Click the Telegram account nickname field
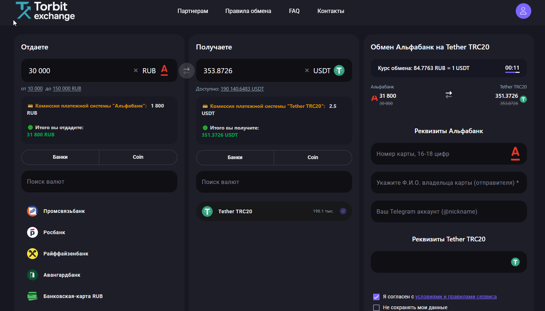The width and height of the screenshot is (545, 311). tap(449, 211)
